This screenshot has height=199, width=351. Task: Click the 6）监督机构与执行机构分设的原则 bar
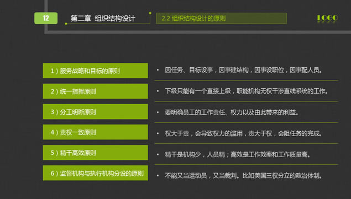pos(96,173)
